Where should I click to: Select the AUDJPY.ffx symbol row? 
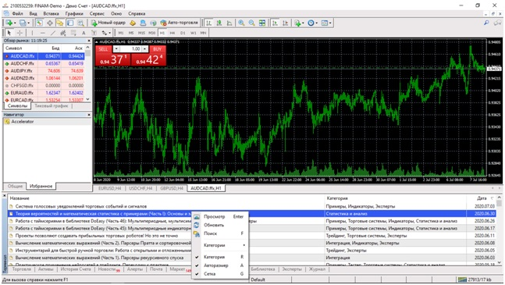[x=44, y=71]
